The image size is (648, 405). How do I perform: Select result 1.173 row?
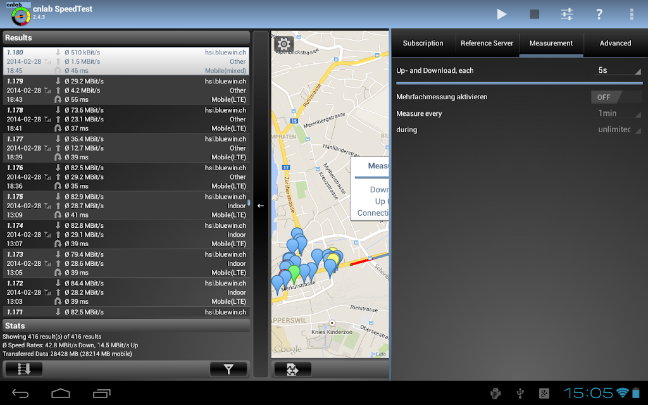click(126, 263)
